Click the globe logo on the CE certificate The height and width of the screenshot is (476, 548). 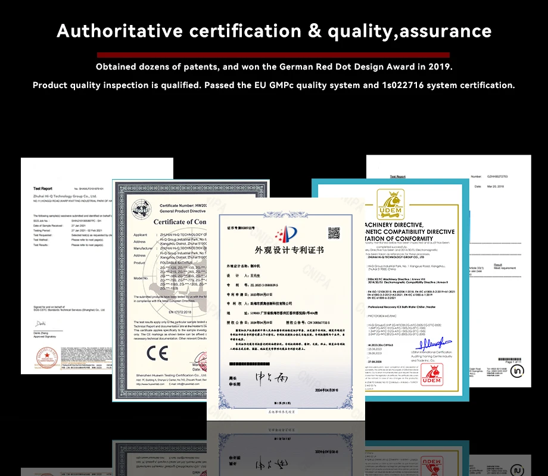point(141,209)
